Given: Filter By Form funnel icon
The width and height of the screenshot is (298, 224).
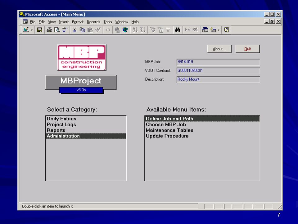Looking at the screenshot, I should 160,30.
